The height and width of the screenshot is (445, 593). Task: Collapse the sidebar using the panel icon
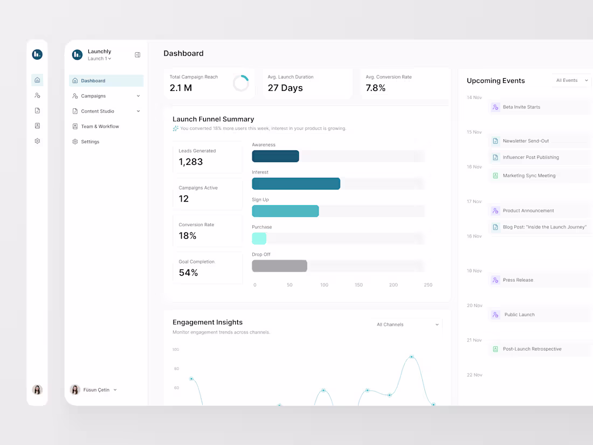tap(137, 54)
